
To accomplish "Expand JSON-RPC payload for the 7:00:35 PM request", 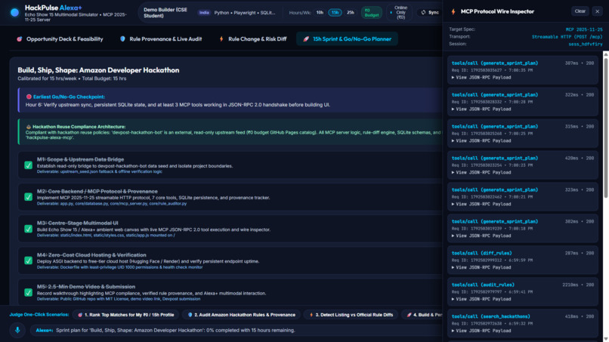I will coord(481,78).
